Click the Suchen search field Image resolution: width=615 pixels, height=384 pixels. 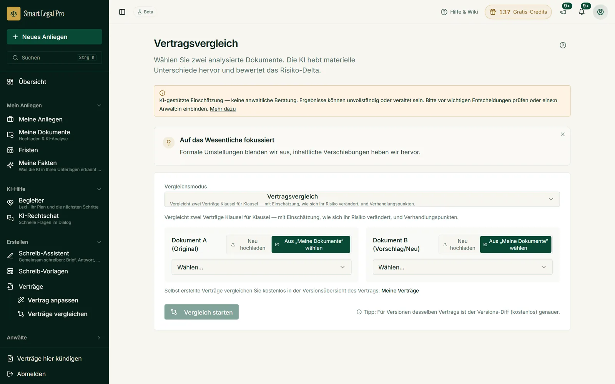pyautogui.click(x=54, y=58)
